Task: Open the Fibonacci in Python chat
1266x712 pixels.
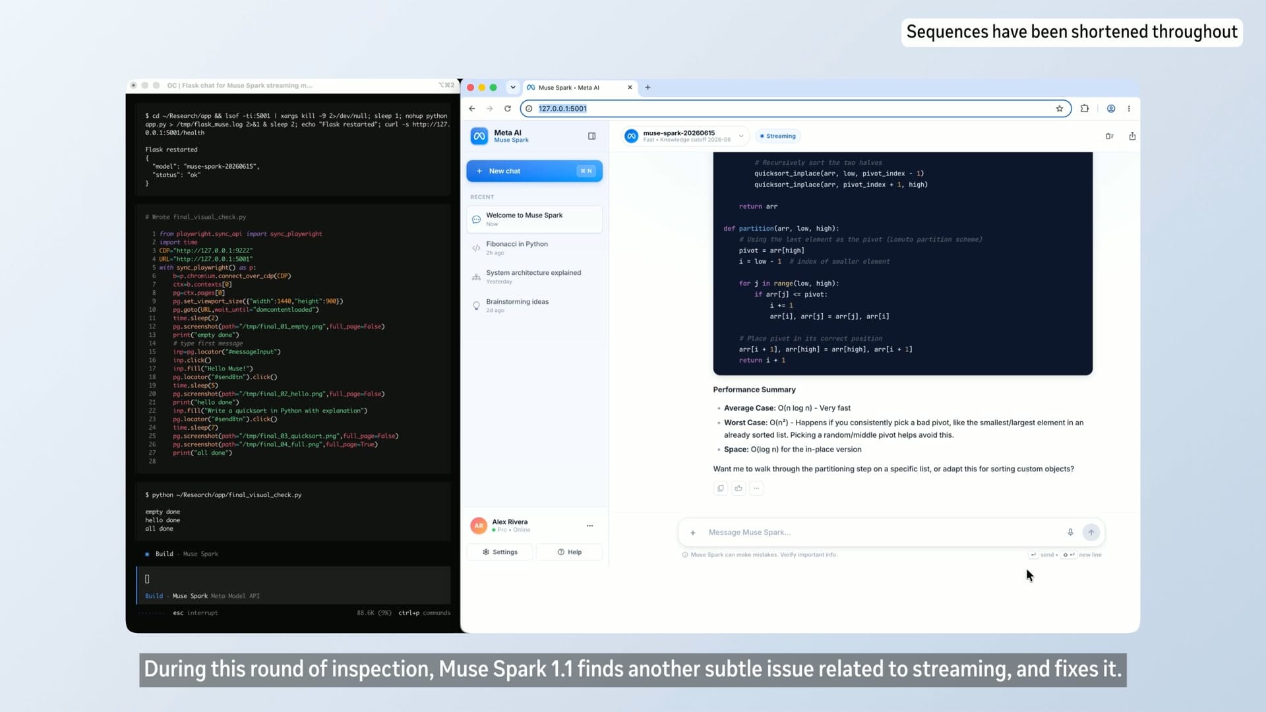Action: (x=534, y=248)
